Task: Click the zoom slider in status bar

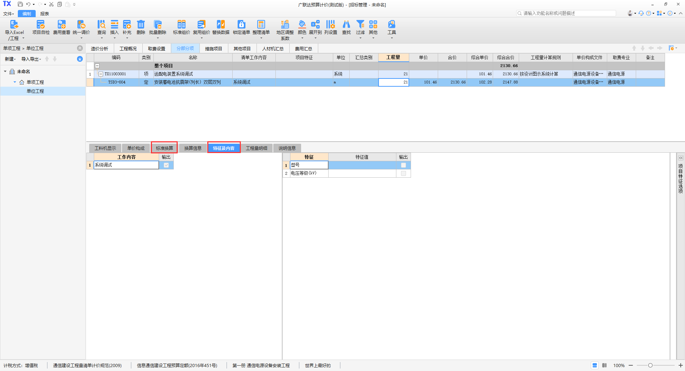Action: 650,365
